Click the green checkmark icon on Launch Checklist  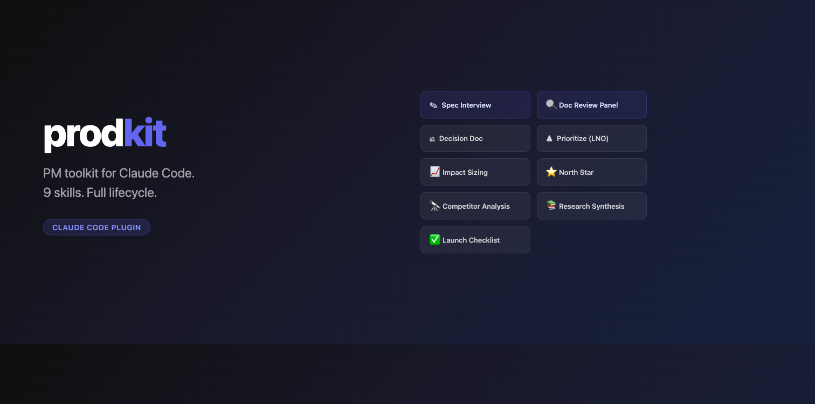coord(434,240)
